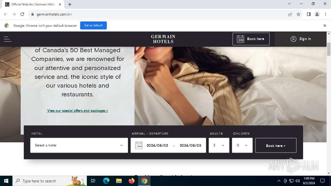
Task: Toggle the browser side panel icon
Action: 309,14
